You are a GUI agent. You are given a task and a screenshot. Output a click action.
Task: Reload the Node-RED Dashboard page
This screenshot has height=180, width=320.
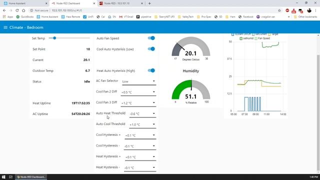coord(17,10)
